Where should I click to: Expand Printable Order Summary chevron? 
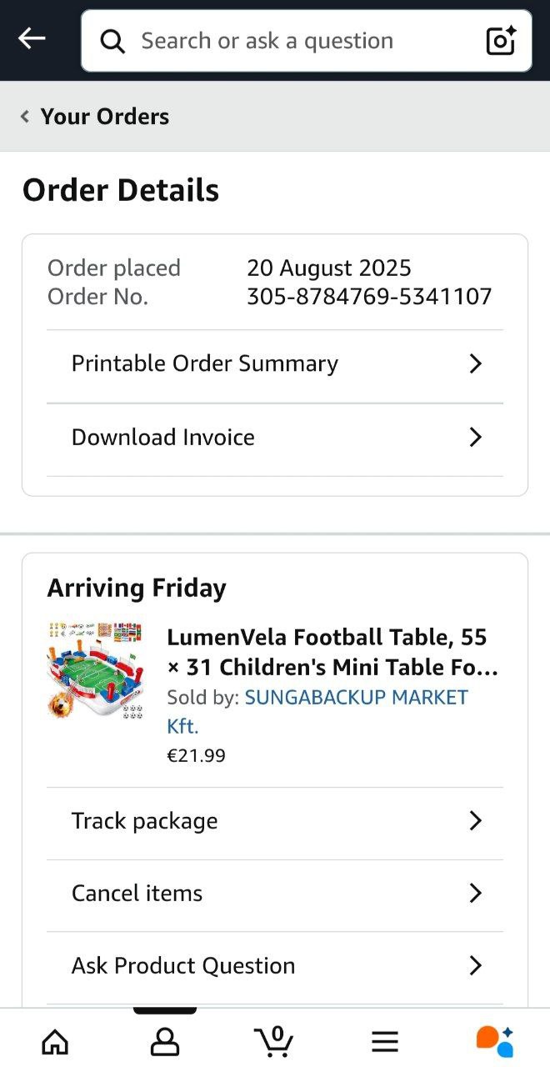point(475,364)
